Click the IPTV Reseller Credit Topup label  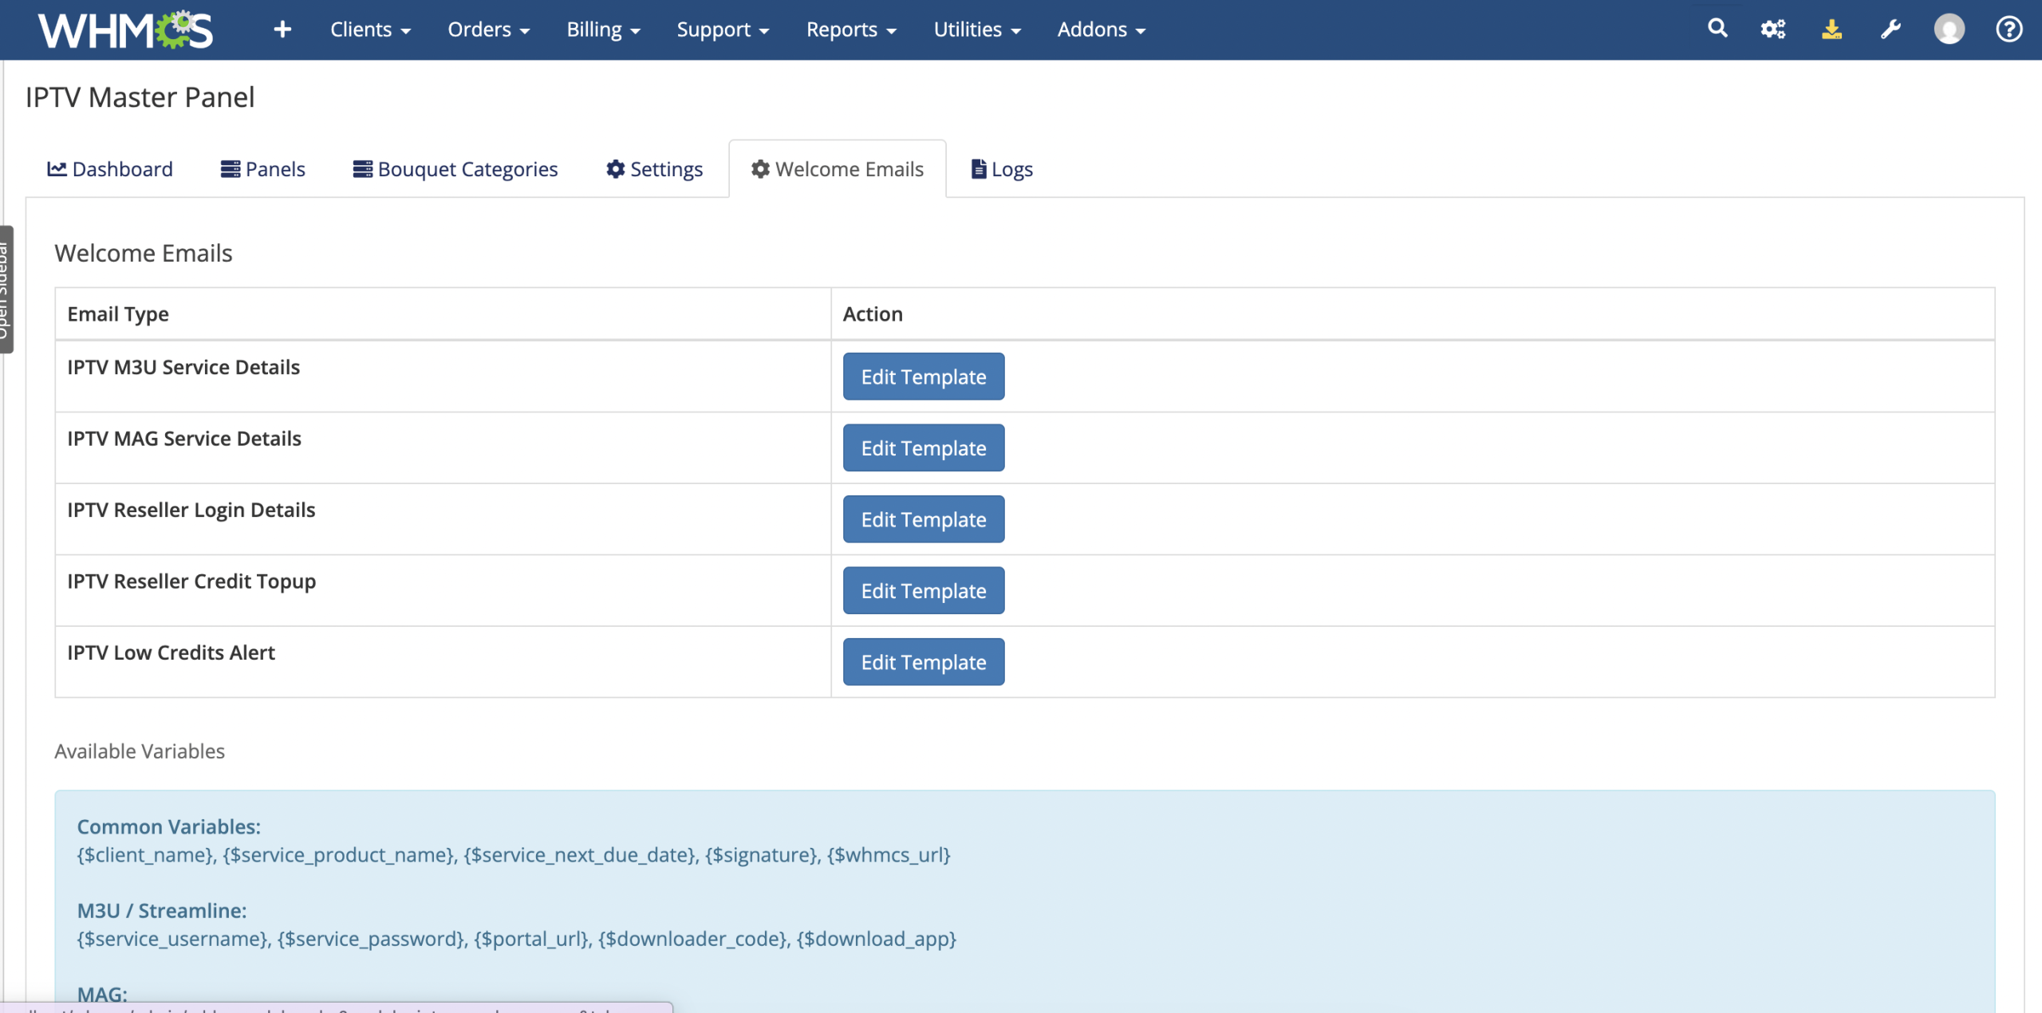pos(191,581)
